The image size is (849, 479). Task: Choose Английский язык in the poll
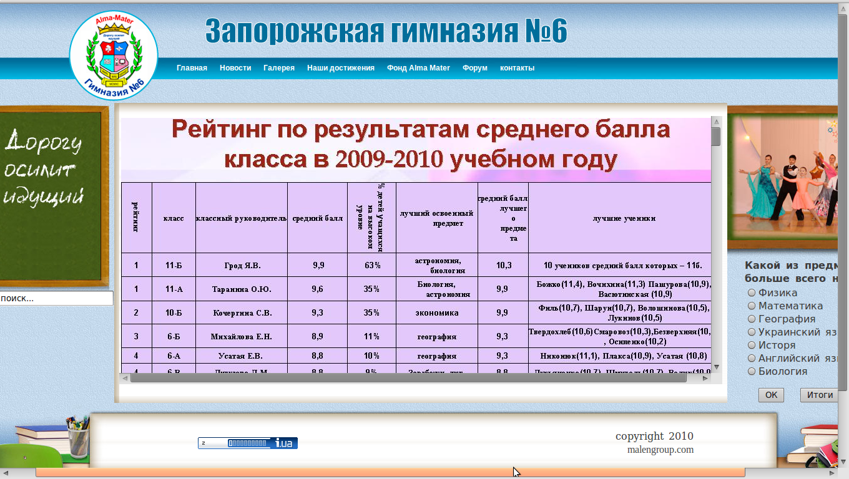pos(751,358)
